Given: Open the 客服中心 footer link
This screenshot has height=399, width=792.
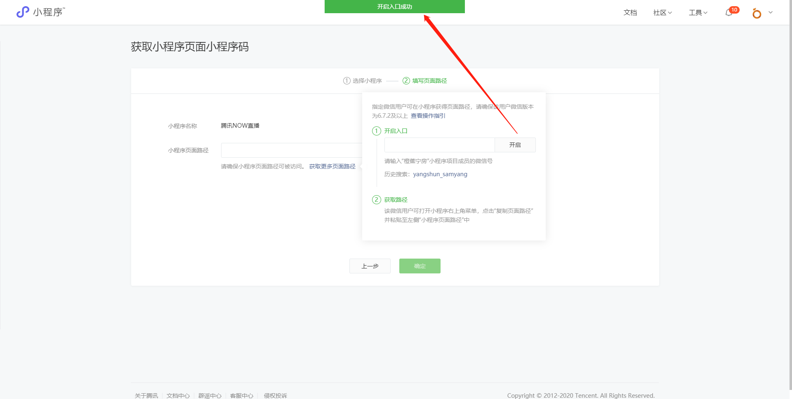Looking at the screenshot, I should click(242, 396).
